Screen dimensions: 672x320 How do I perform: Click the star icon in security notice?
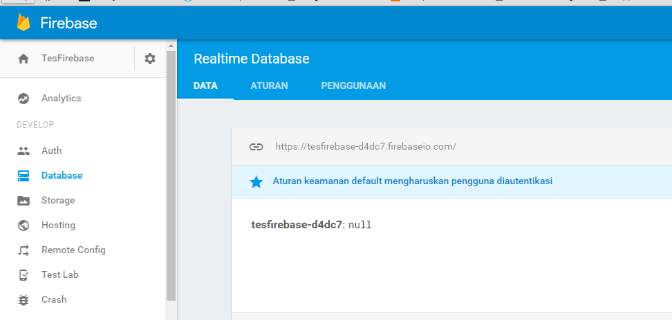coord(256,182)
